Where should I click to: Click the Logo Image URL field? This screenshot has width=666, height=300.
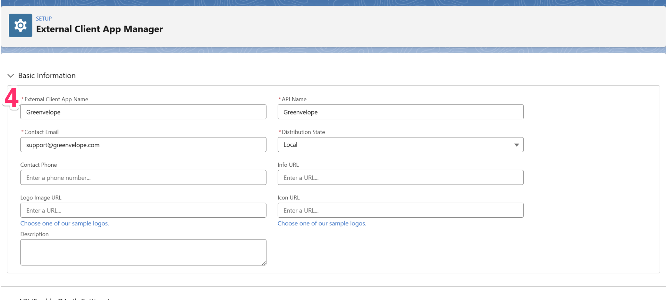(143, 210)
